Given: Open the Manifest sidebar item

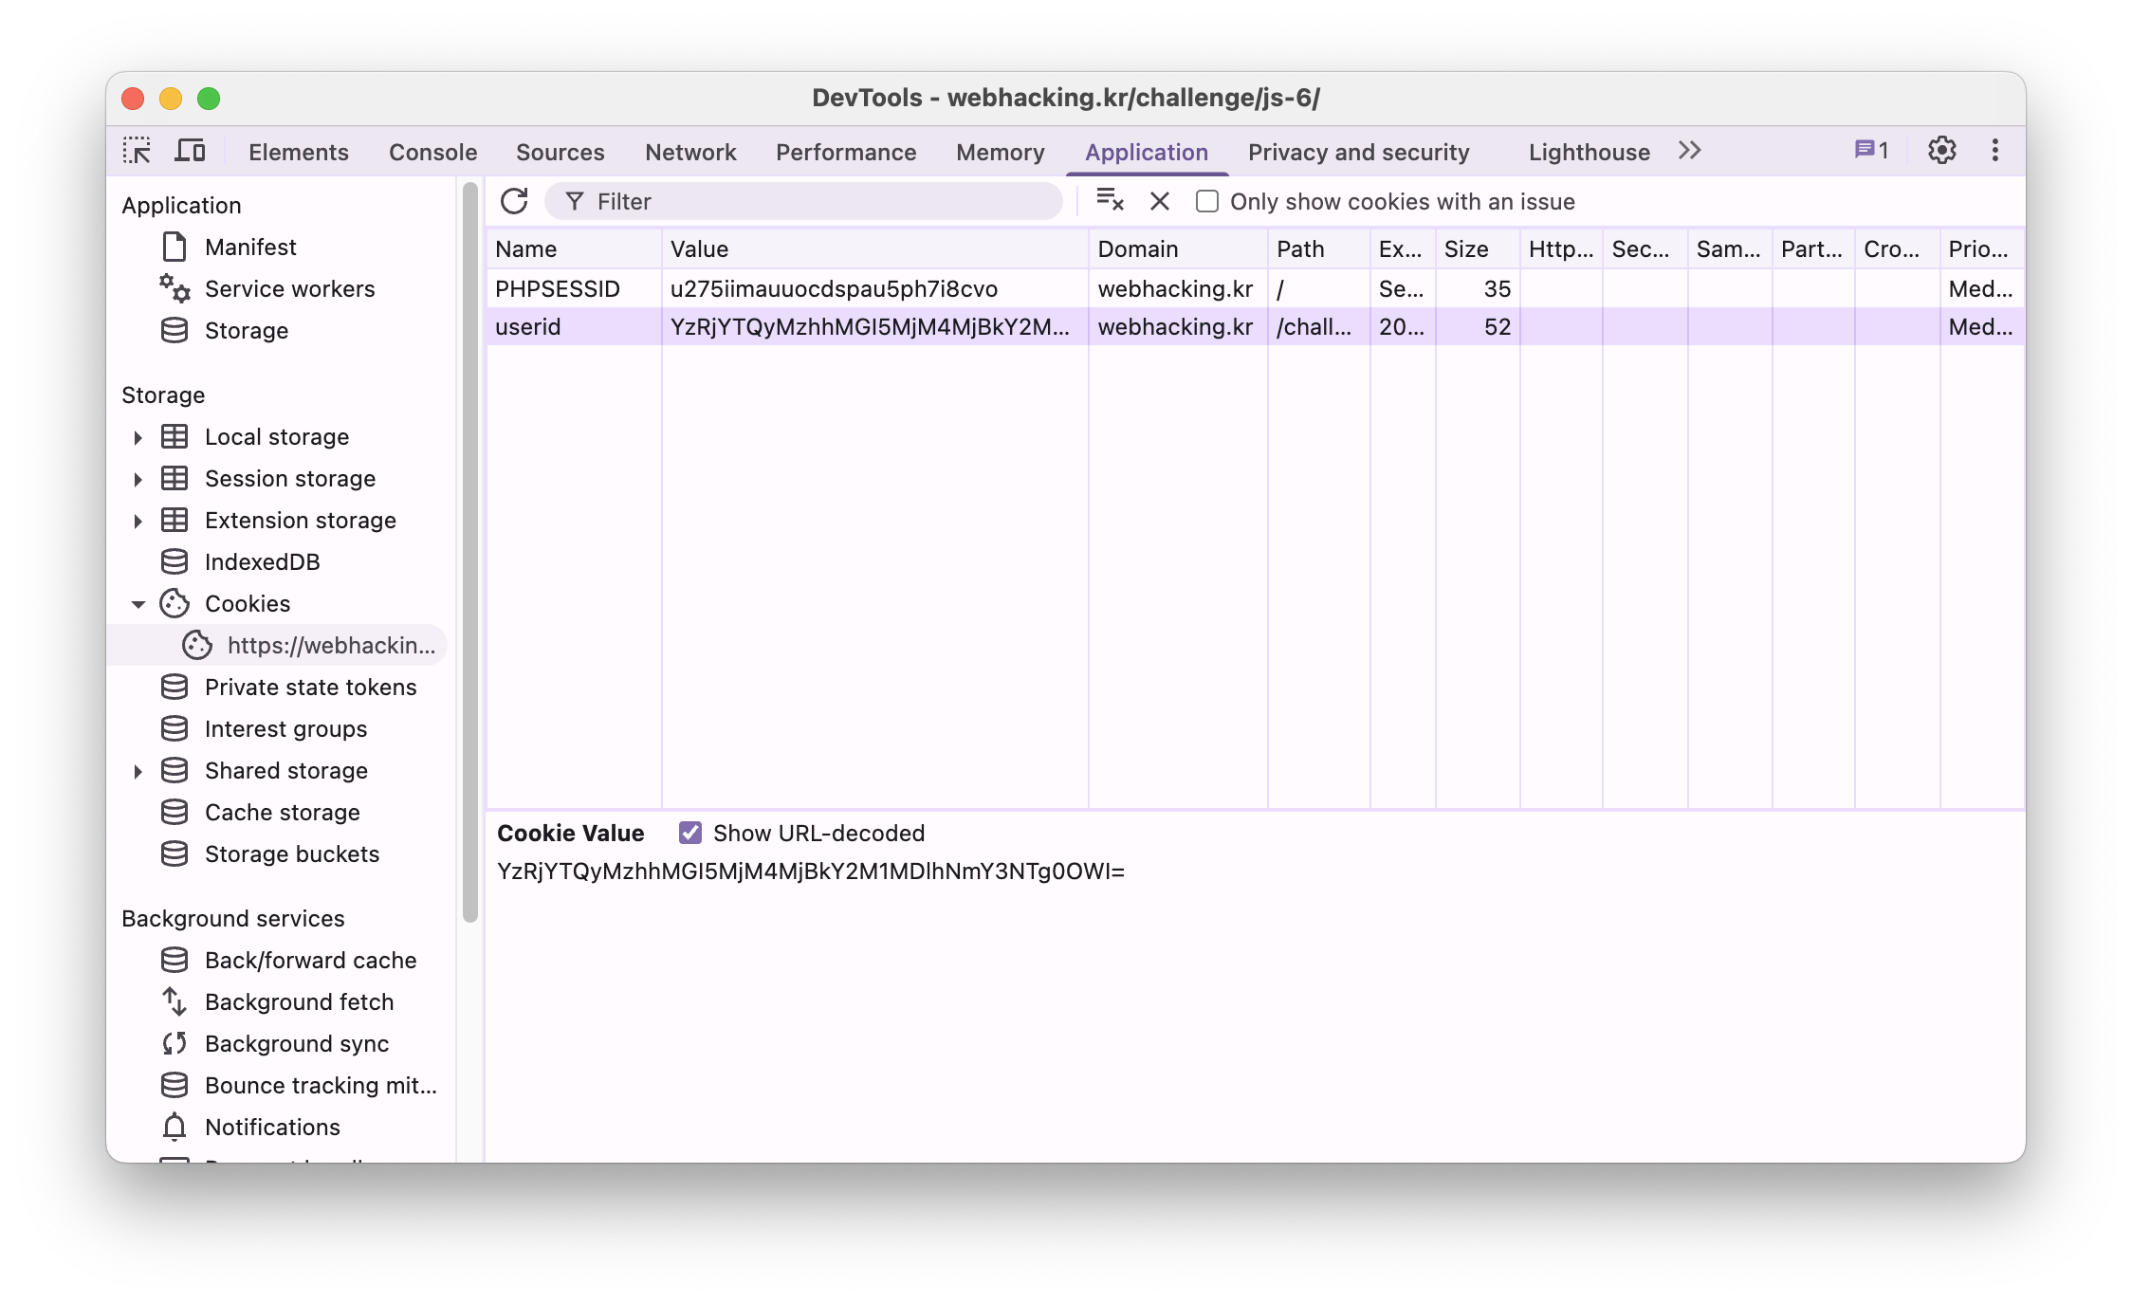Looking at the screenshot, I should [x=250, y=248].
